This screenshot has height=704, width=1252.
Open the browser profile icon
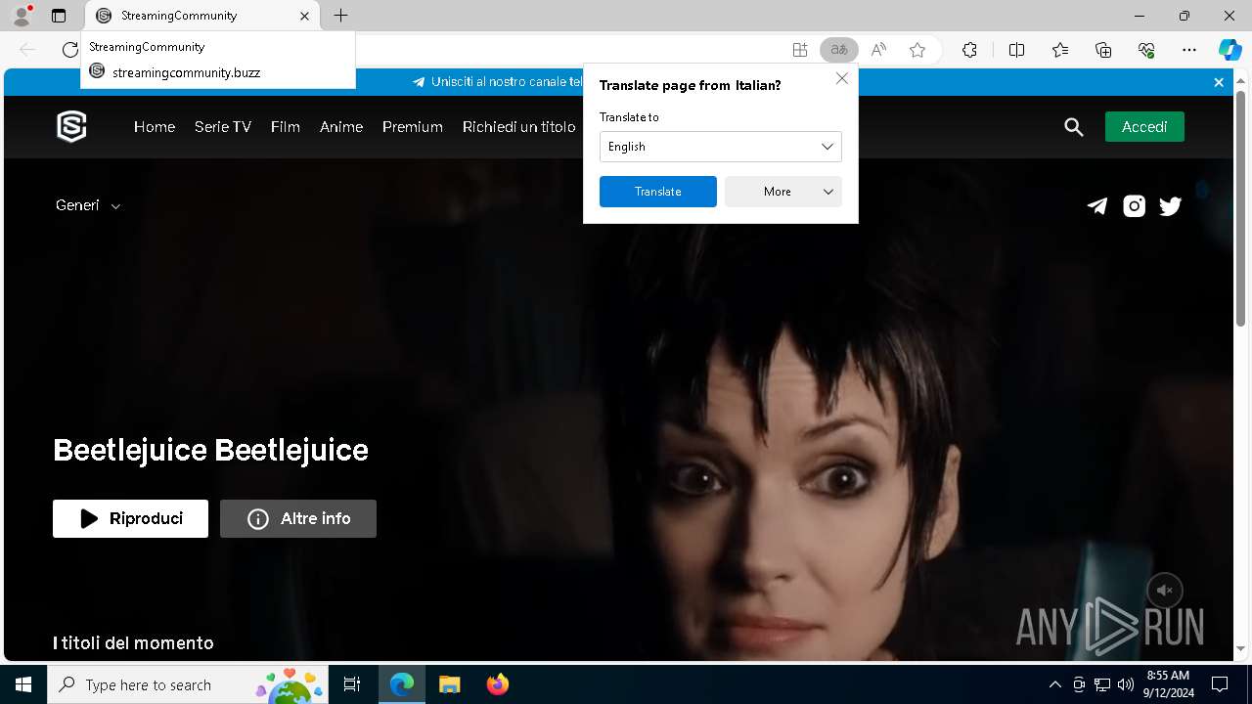(x=22, y=16)
